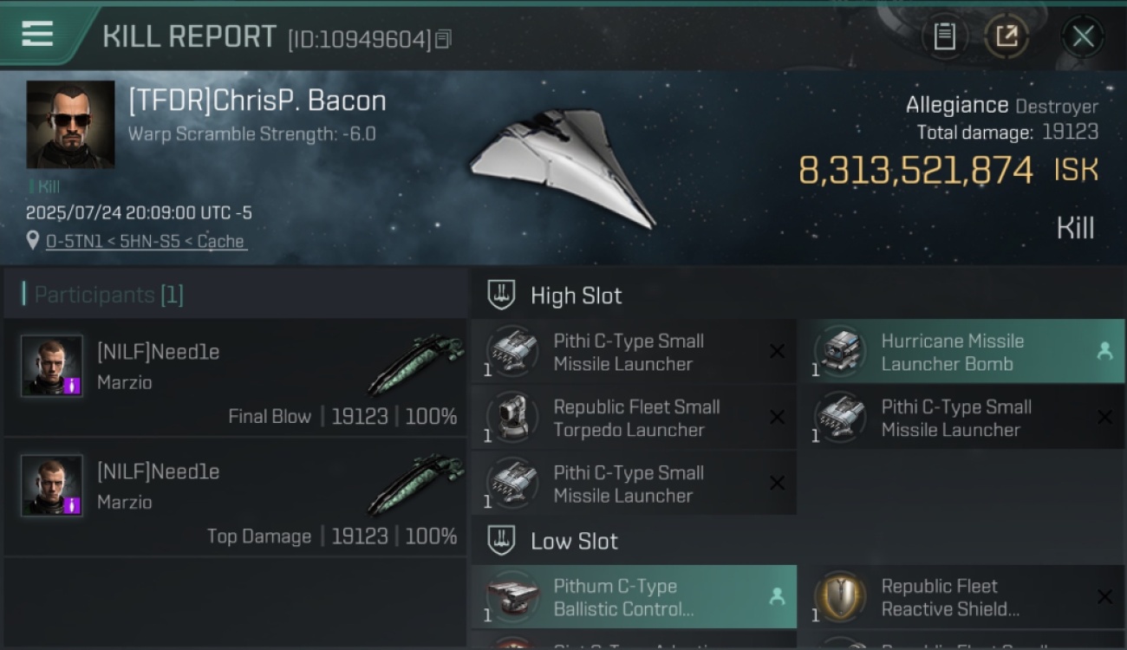Collapse the Low Slot section

(502, 541)
